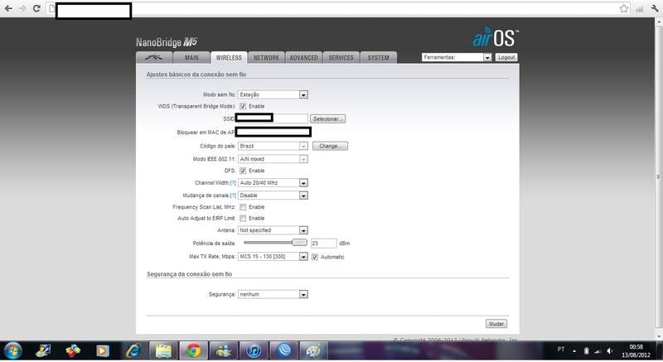Expand the Max TX Rate dropdown
Image resolution: width=663 pixels, height=362 pixels.
273,257
